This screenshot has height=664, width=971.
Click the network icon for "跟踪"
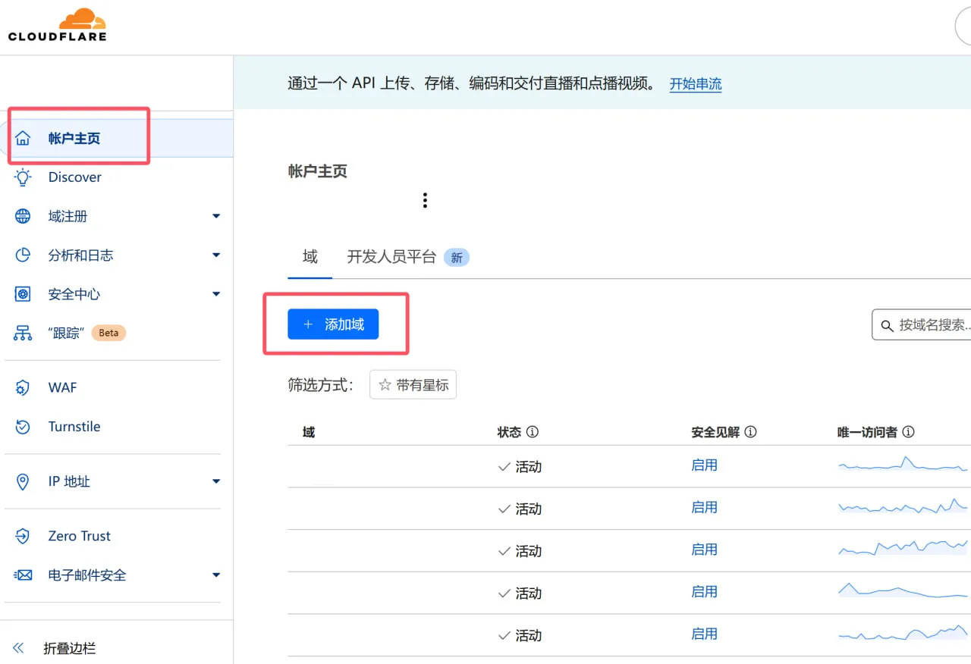coord(23,333)
